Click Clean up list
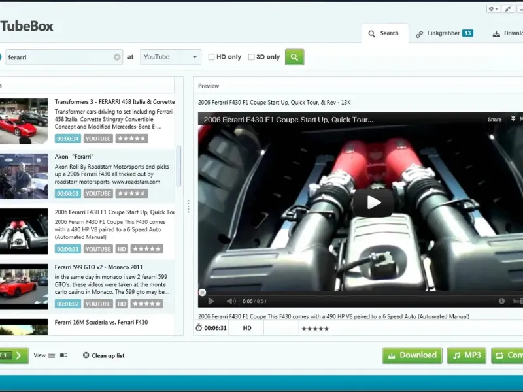523x392 pixels. tap(104, 355)
